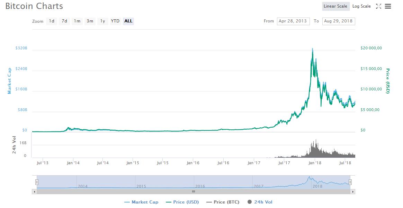Set zoom range to 7d
Viewport: 403px width, 208px height.
[64, 21]
